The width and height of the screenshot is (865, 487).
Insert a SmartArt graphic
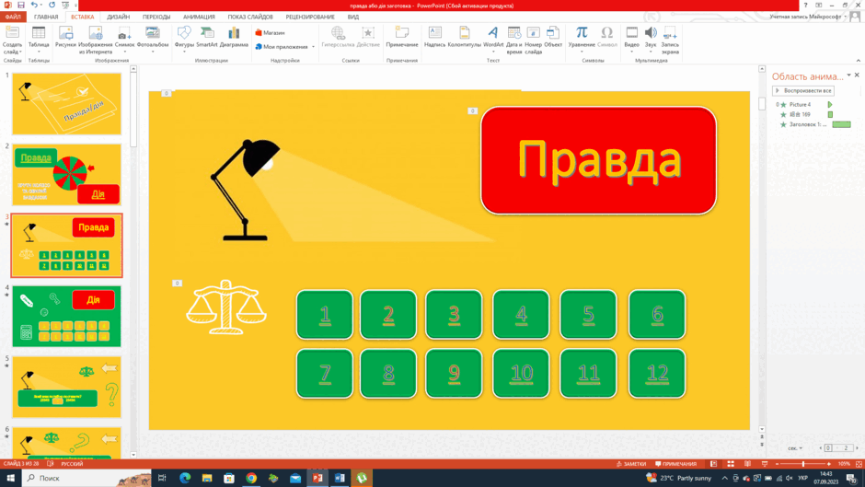coord(207,37)
